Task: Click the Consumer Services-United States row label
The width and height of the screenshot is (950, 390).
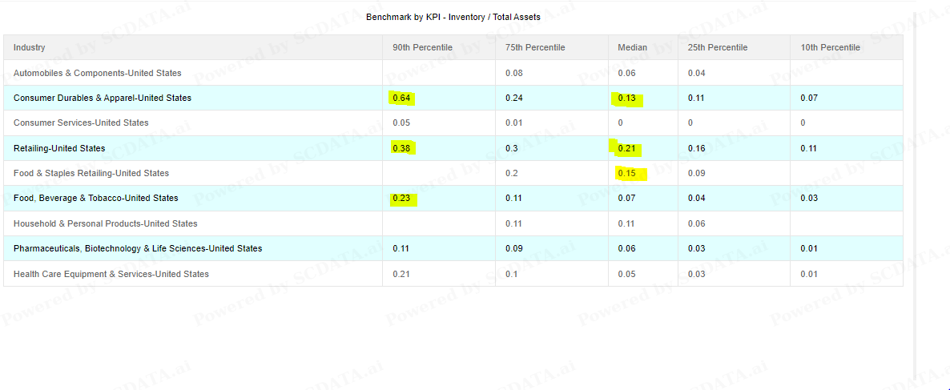Action: point(81,123)
